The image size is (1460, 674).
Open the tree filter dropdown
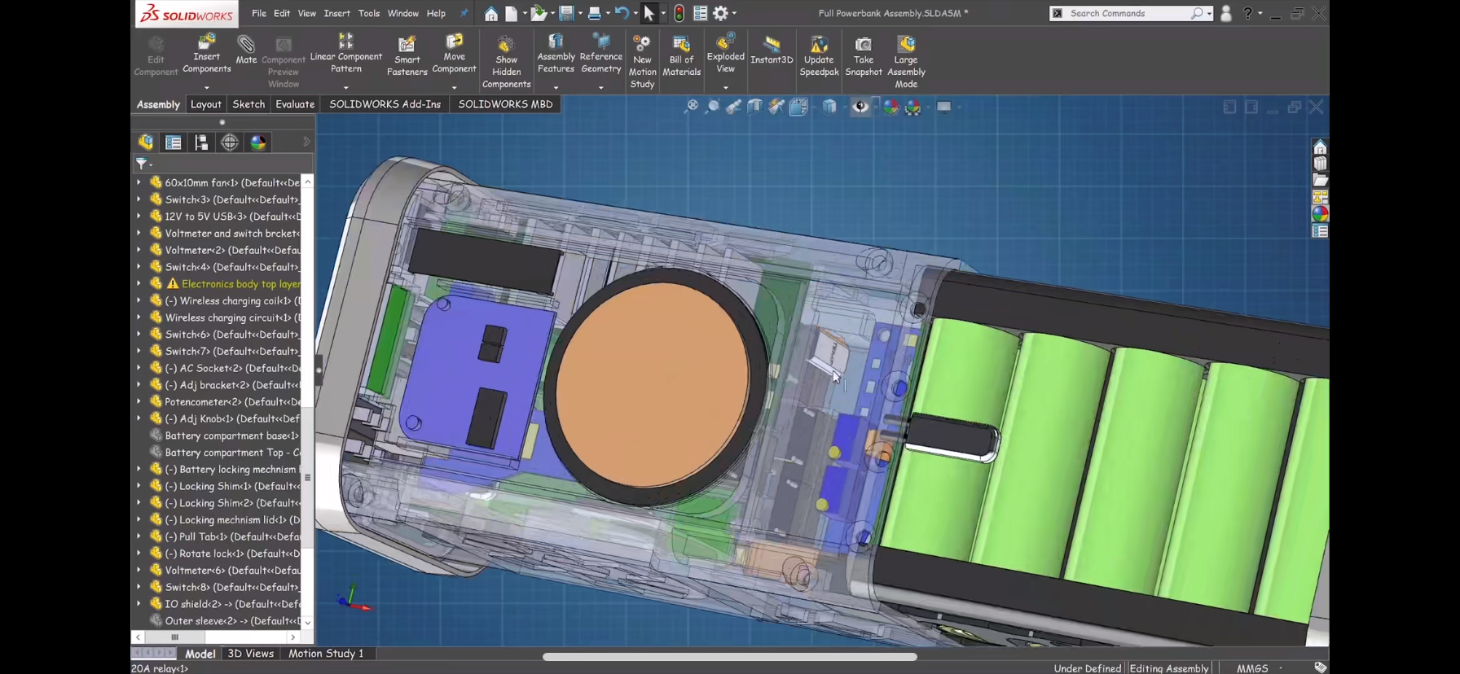tap(144, 164)
